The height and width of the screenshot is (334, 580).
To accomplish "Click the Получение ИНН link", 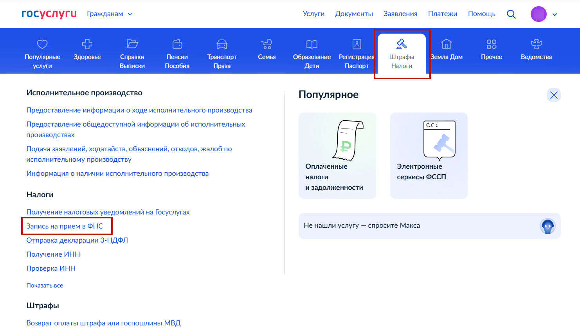I will [53, 254].
